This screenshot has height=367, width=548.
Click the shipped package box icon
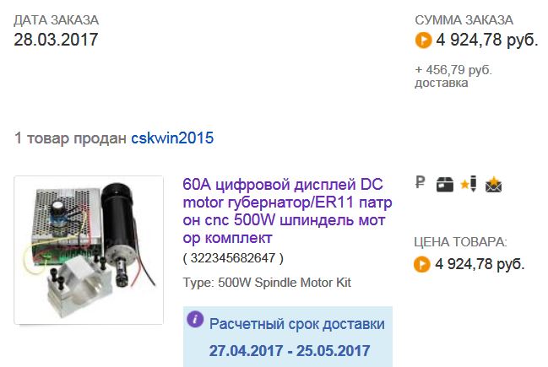click(444, 185)
